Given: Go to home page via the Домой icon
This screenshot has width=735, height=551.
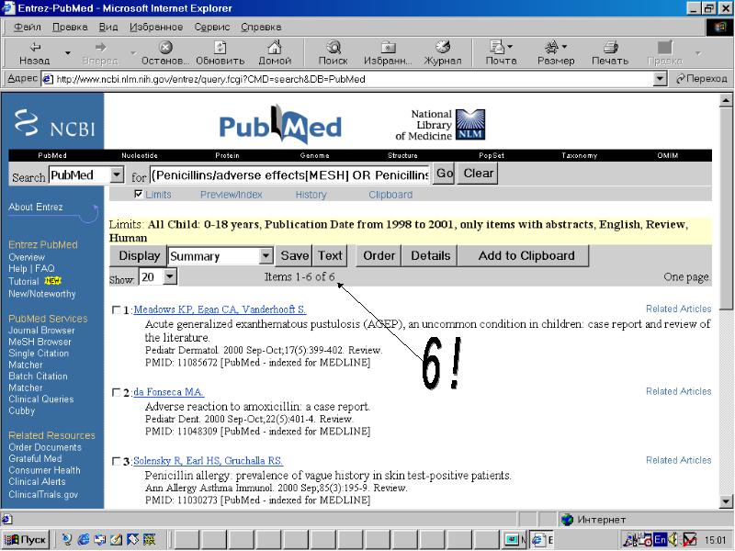Looking at the screenshot, I should [x=275, y=47].
